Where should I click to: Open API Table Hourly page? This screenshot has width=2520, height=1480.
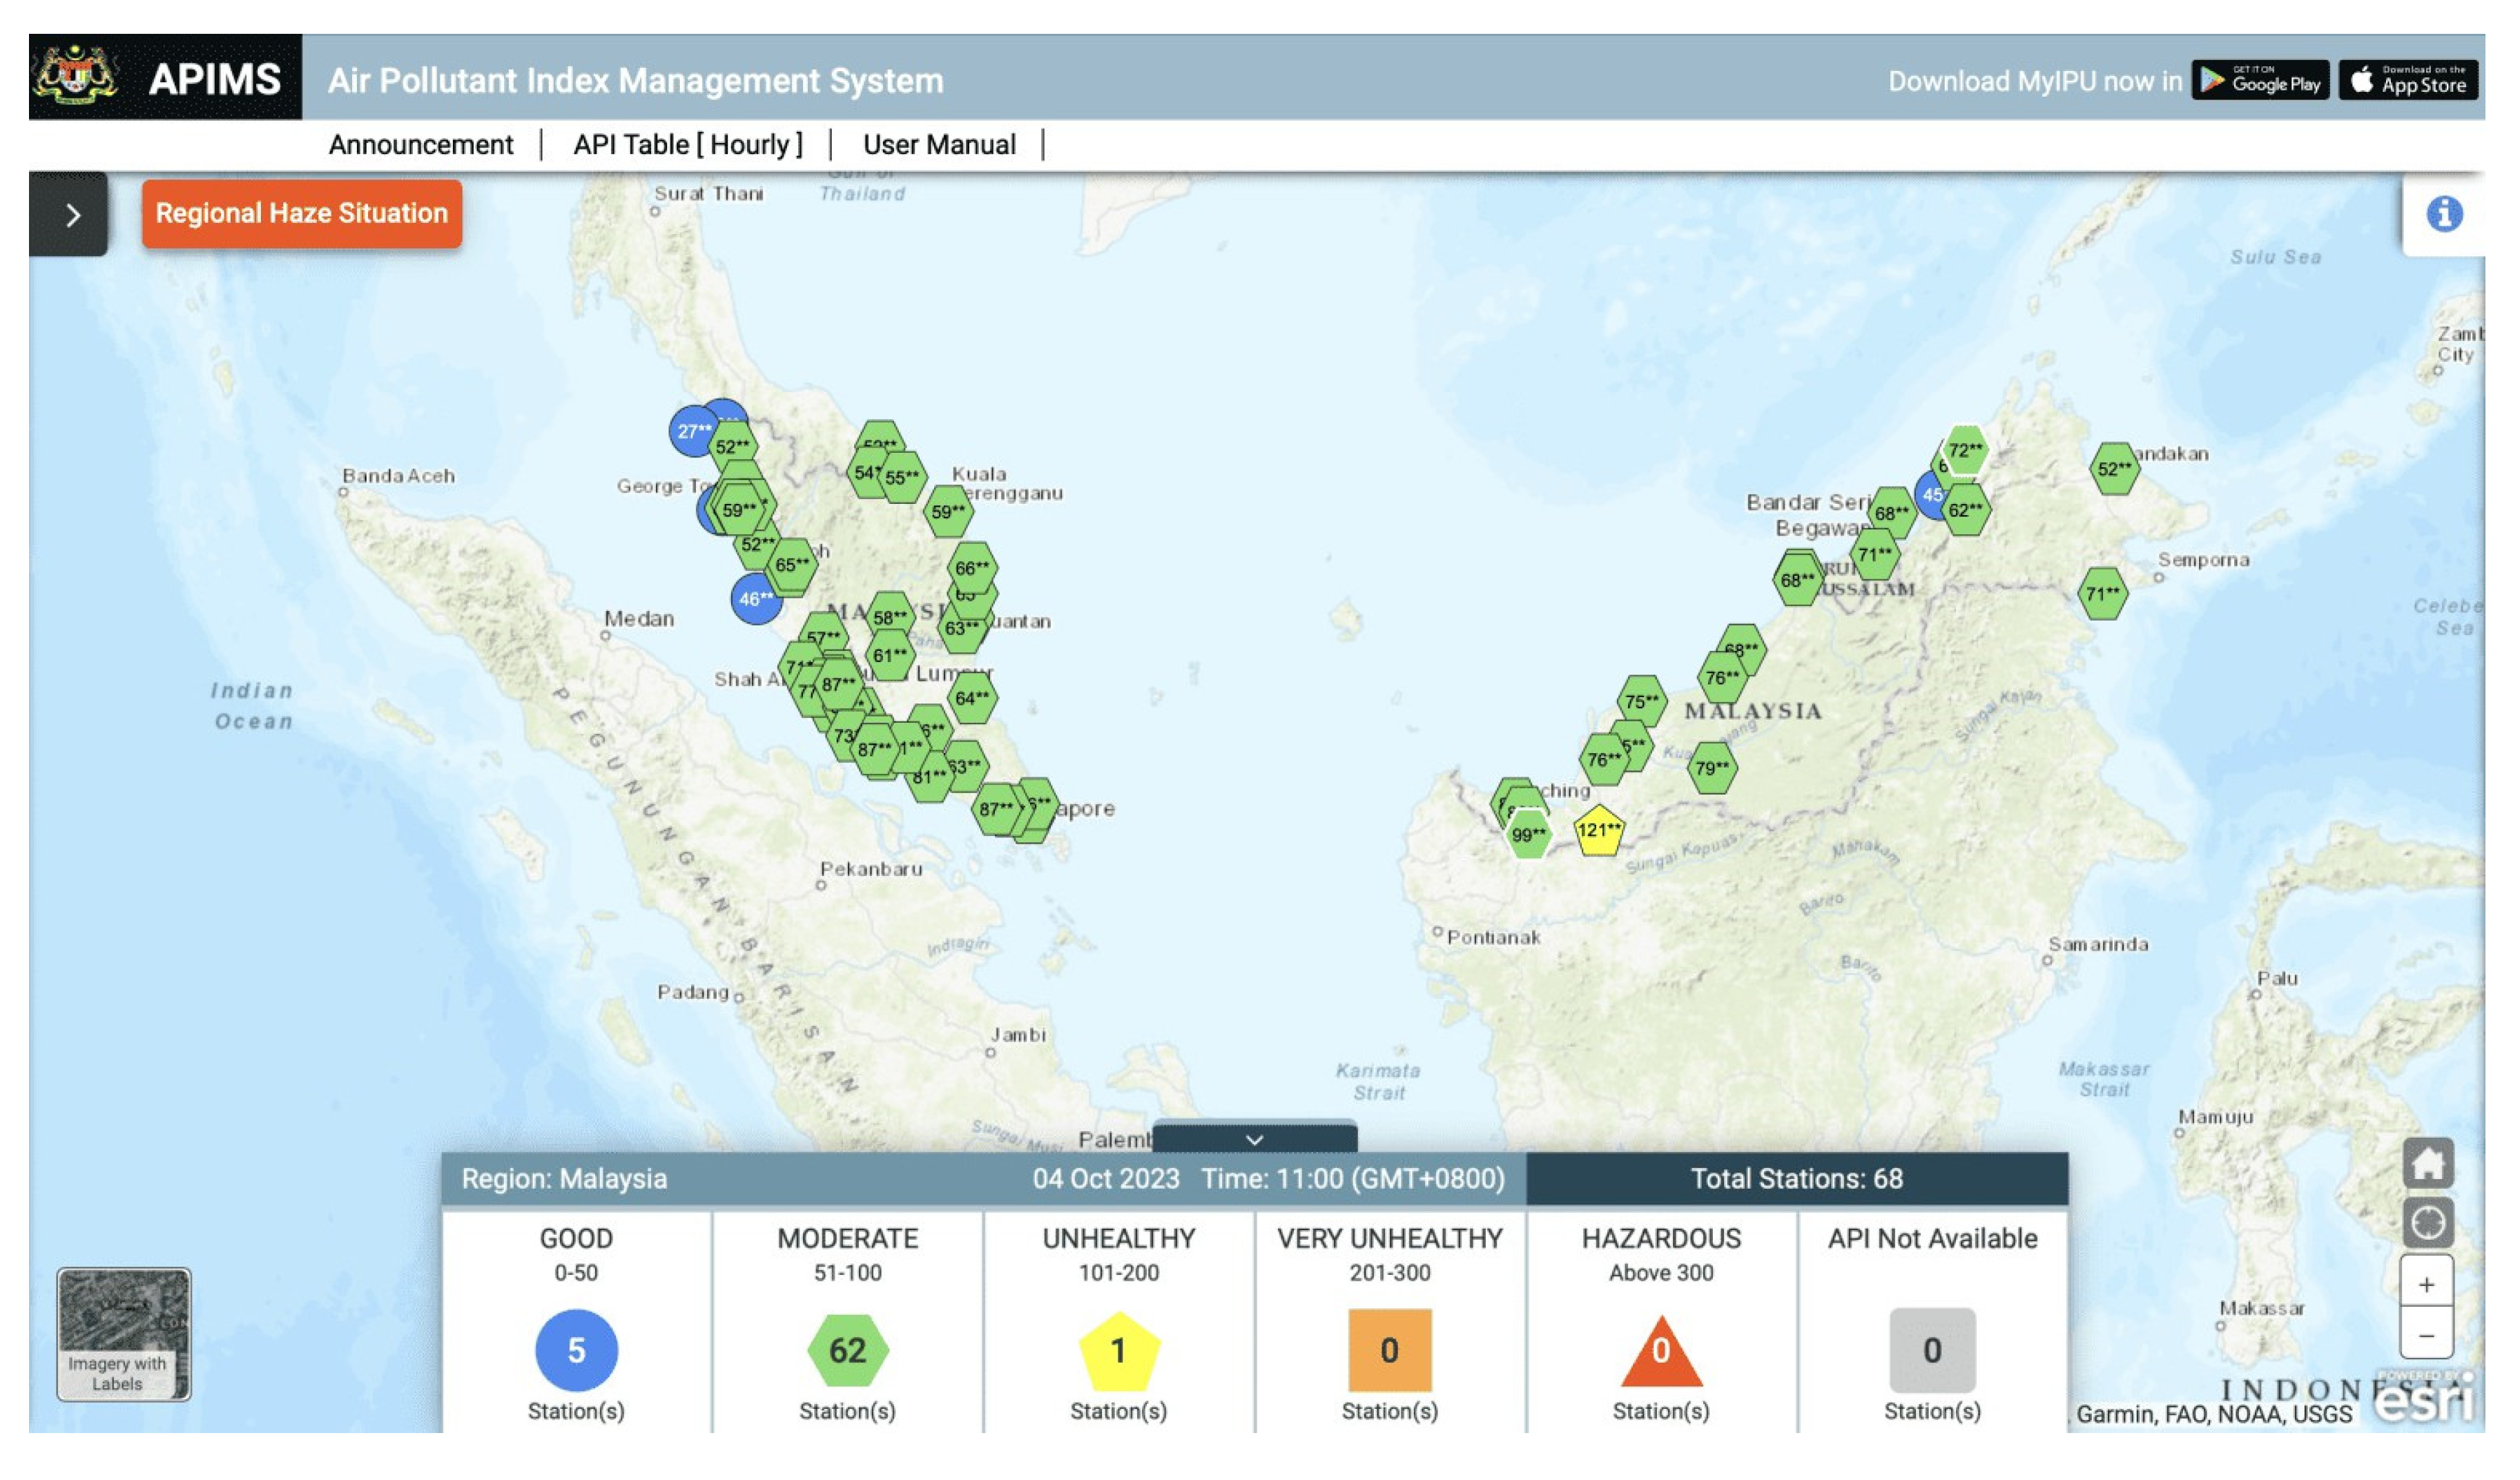tap(688, 145)
